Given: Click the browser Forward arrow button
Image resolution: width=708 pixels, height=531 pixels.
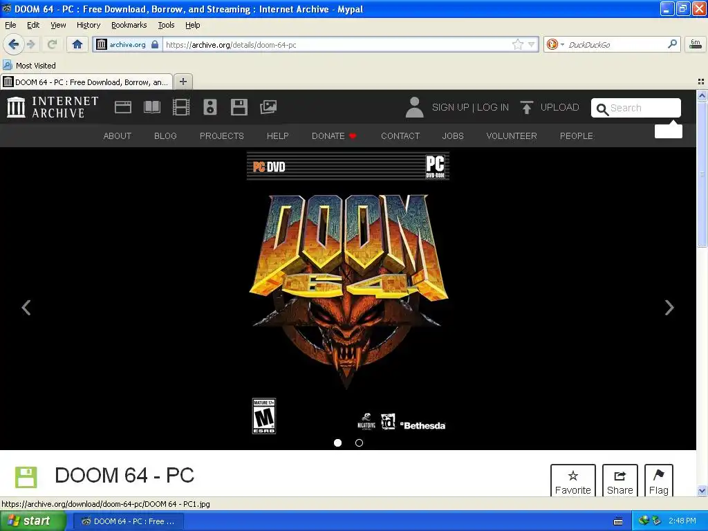Looking at the screenshot, I should click(x=30, y=44).
